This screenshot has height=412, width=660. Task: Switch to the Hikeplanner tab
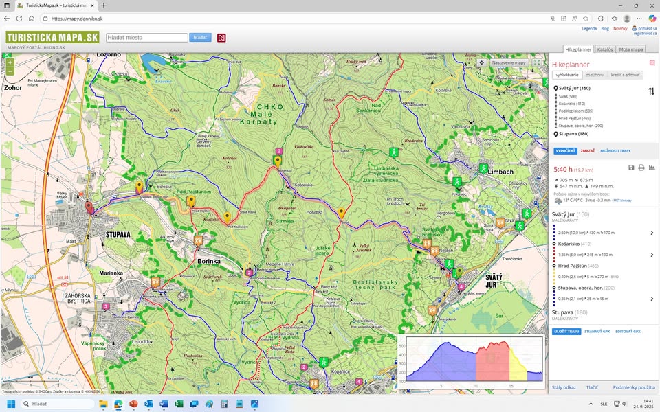coord(578,49)
